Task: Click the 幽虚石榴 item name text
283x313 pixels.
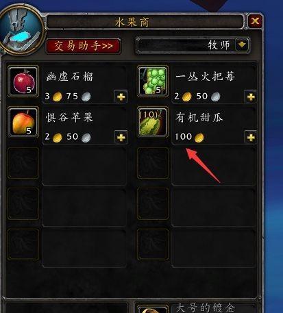Action: pyautogui.click(x=70, y=77)
